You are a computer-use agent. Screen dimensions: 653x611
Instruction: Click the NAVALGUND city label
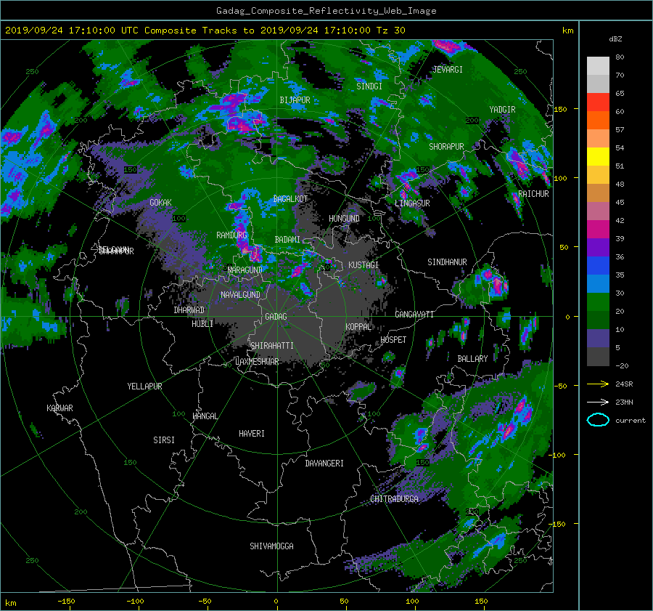240,295
